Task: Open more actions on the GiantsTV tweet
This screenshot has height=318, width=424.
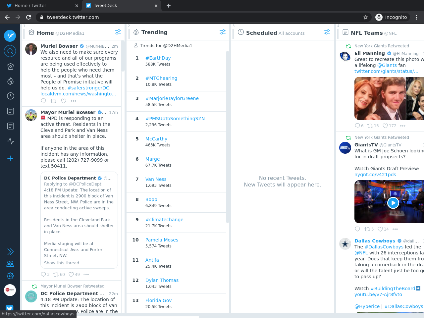Action: (395, 229)
